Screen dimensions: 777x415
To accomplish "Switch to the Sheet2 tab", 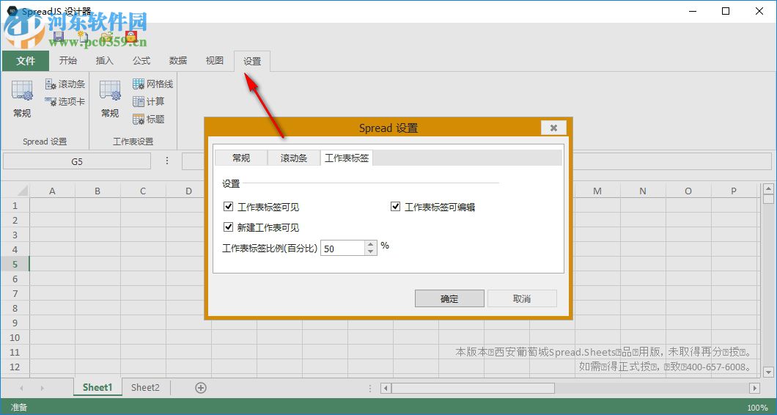I will pyautogui.click(x=145, y=388).
